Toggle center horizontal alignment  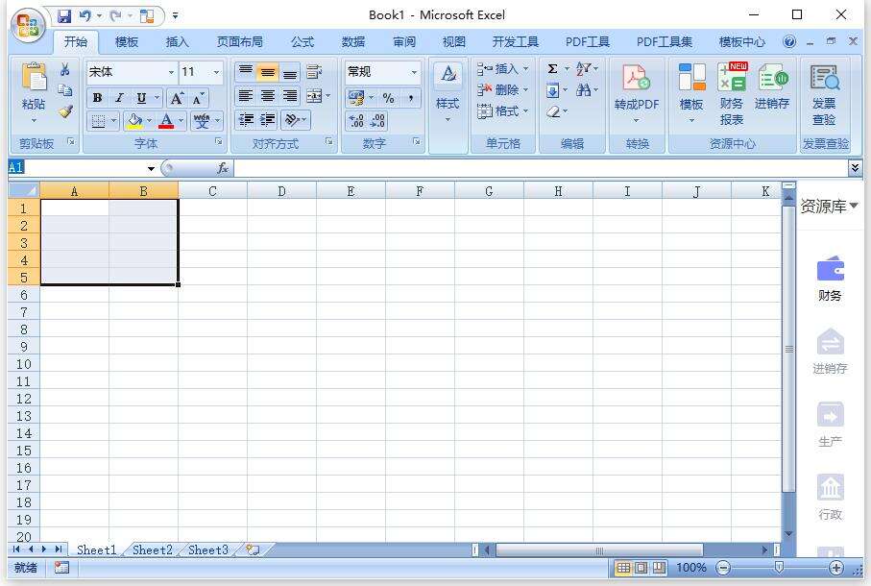[268, 96]
